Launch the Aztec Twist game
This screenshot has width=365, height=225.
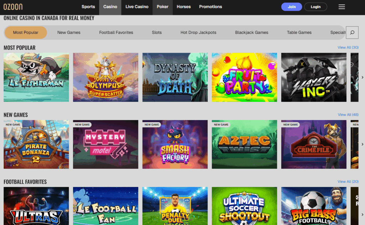[x=245, y=144]
